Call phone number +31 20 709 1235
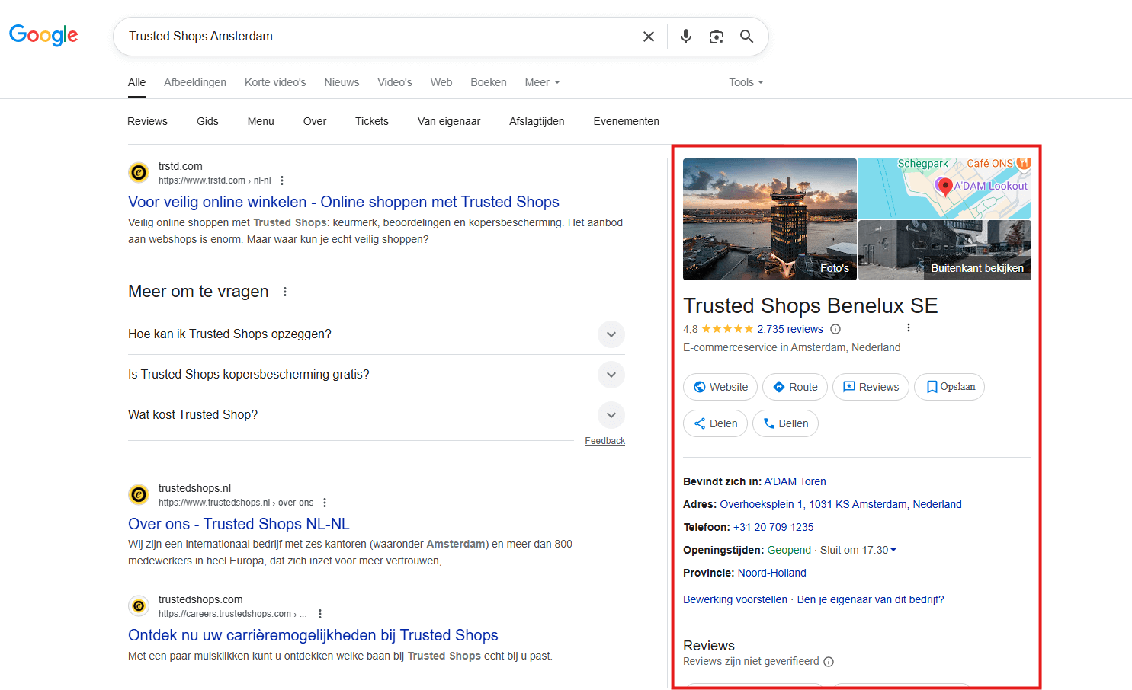This screenshot has height=690, width=1132. pyautogui.click(x=773, y=527)
